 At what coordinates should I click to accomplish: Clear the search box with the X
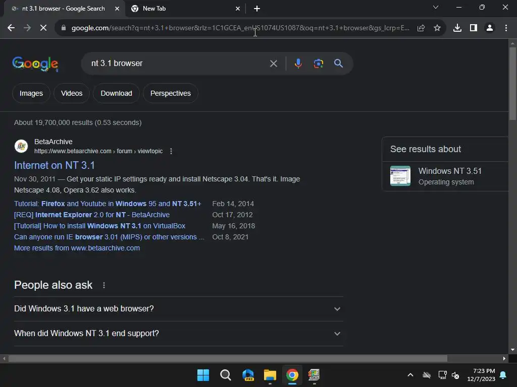pyautogui.click(x=273, y=63)
